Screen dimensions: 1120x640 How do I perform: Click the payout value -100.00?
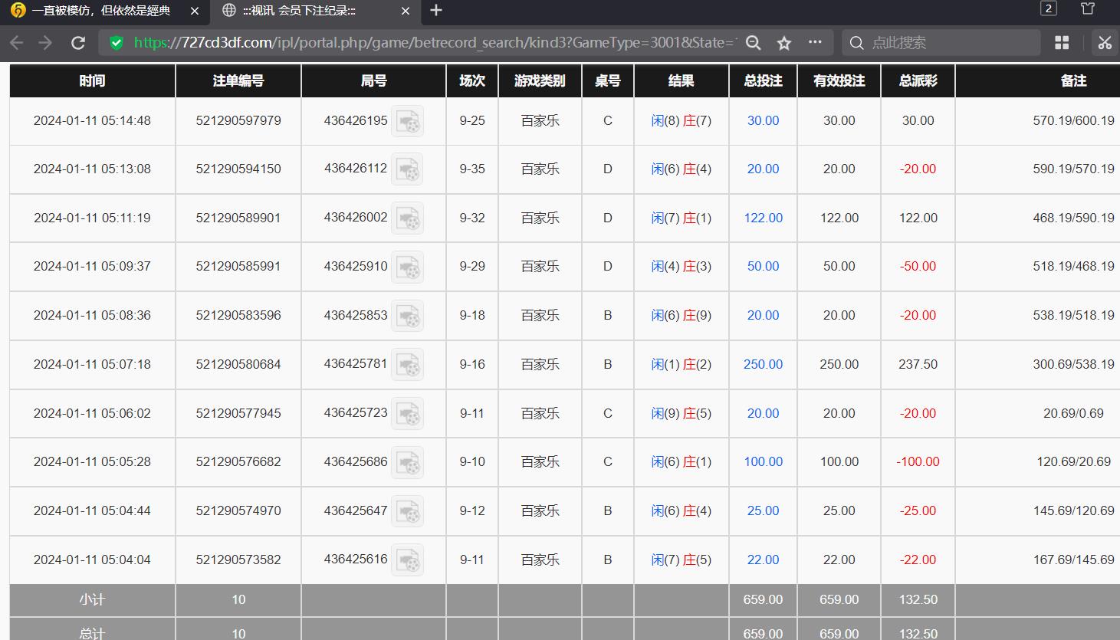(918, 462)
